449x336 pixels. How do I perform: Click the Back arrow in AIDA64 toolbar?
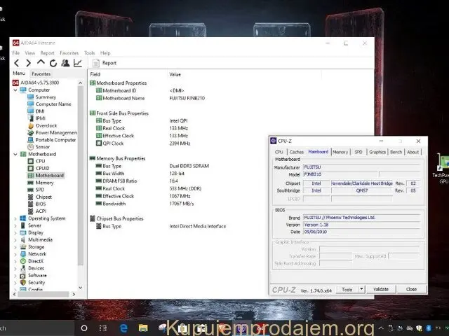point(18,63)
